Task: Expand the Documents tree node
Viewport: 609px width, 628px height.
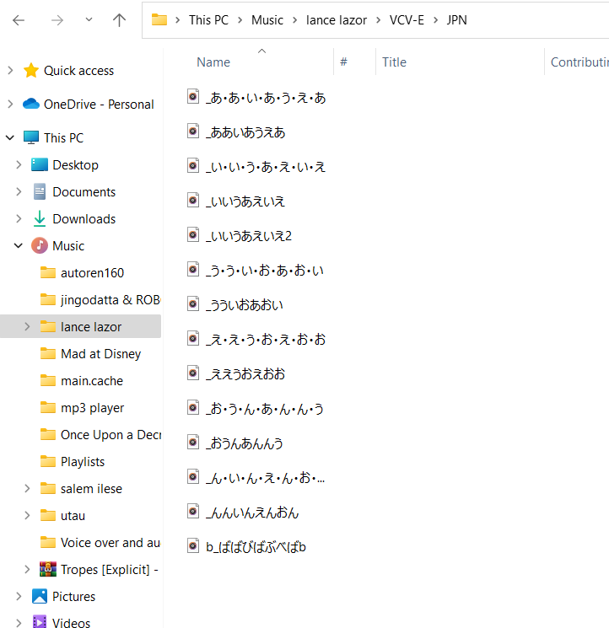Action: pos(19,192)
